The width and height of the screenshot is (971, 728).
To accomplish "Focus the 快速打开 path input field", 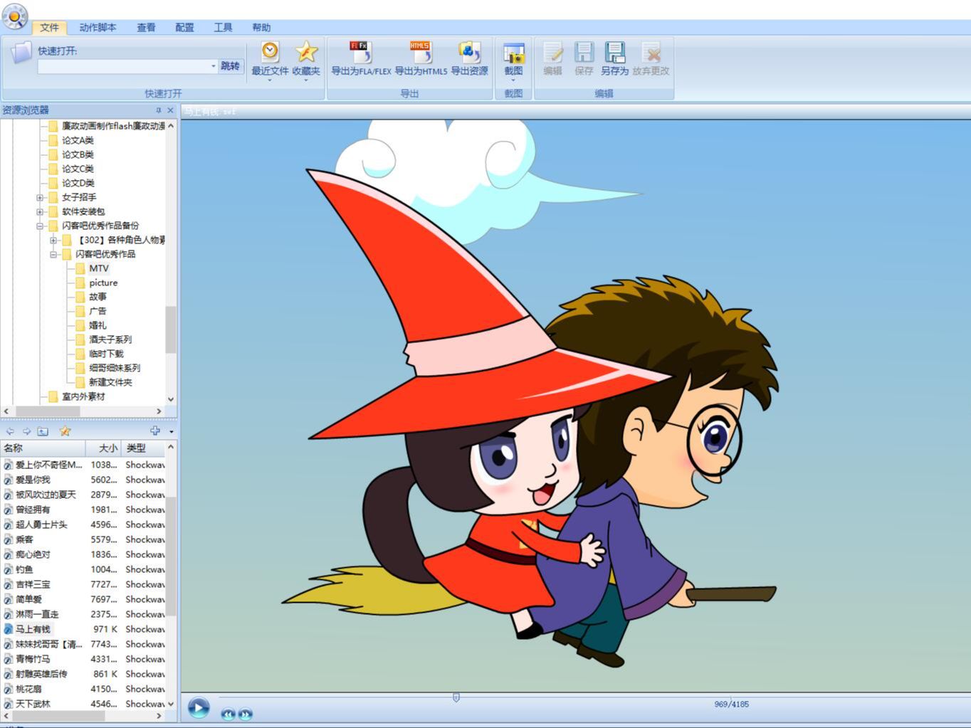I will 123,66.
